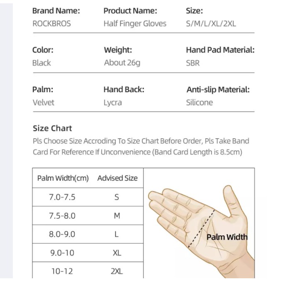The width and height of the screenshot is (282, 282).
Task: Select the 7.5-8.0 palm width row
Action: tap(88, 216)
